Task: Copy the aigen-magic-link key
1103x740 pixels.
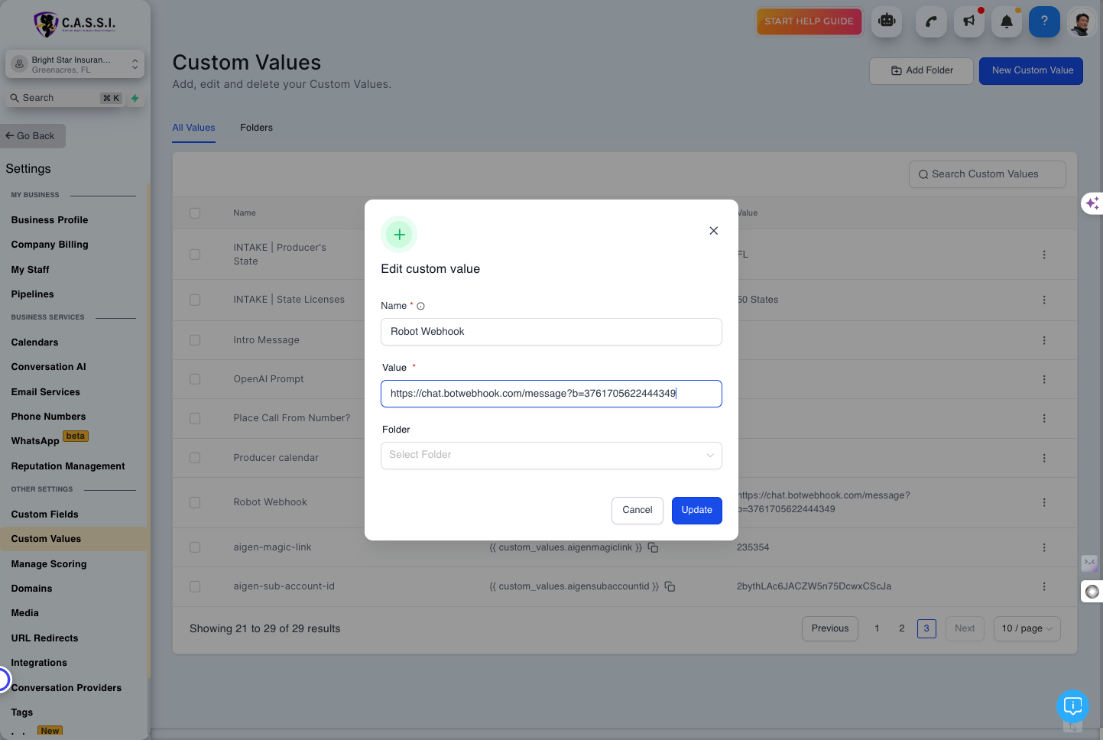Action: [654, 547]
